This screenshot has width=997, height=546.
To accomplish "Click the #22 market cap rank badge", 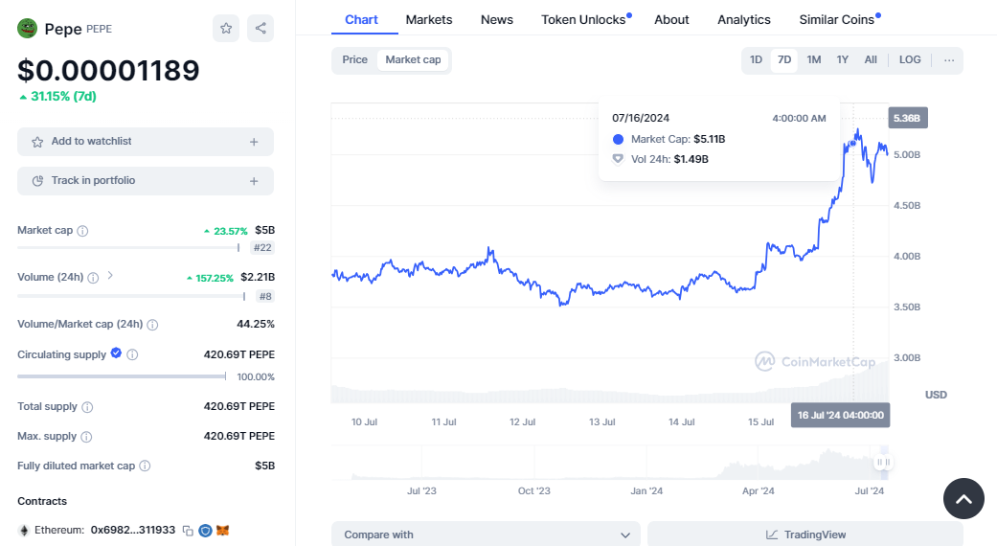I will [262, 248].
